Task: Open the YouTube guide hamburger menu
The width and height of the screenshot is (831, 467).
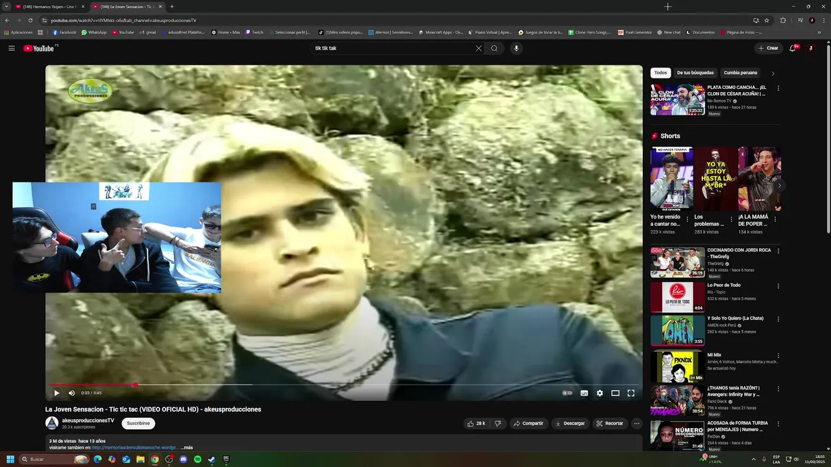Action: 11,48
